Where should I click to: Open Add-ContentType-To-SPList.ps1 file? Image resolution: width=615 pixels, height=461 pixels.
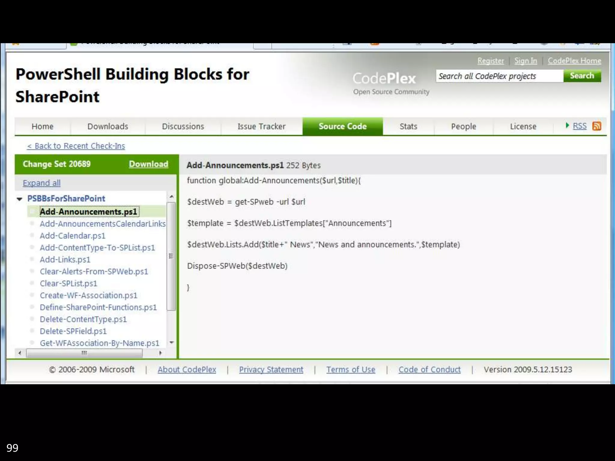click(97, 248)
